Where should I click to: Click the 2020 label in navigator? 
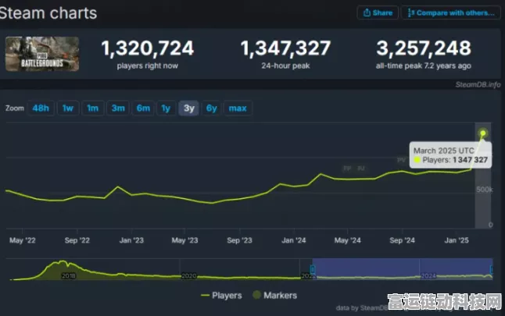(x=189, y=275)
